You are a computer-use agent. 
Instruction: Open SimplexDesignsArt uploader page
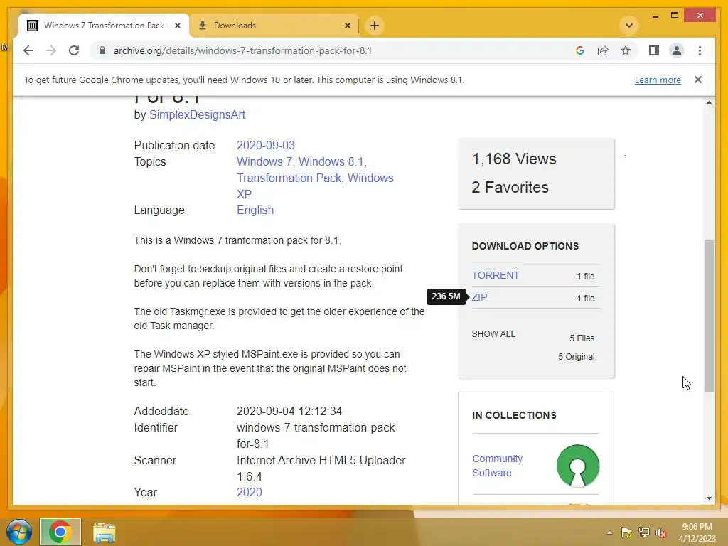click(197, 114)
